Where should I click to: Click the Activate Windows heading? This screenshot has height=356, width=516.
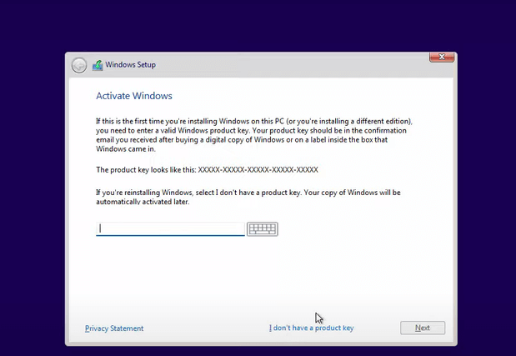[x=134, y=96]
